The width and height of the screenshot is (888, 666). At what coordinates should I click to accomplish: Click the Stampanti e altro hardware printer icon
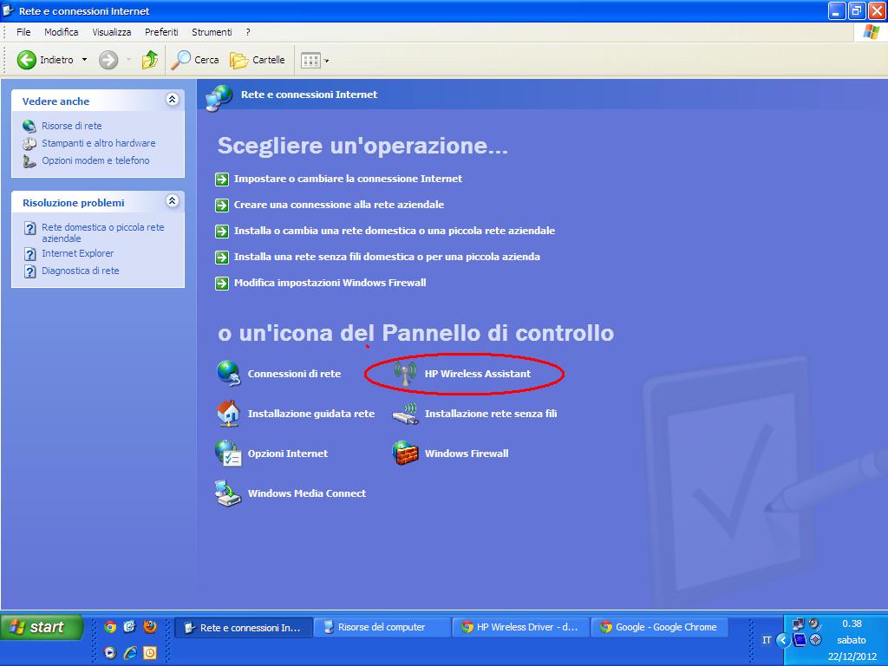pos(29,143)
